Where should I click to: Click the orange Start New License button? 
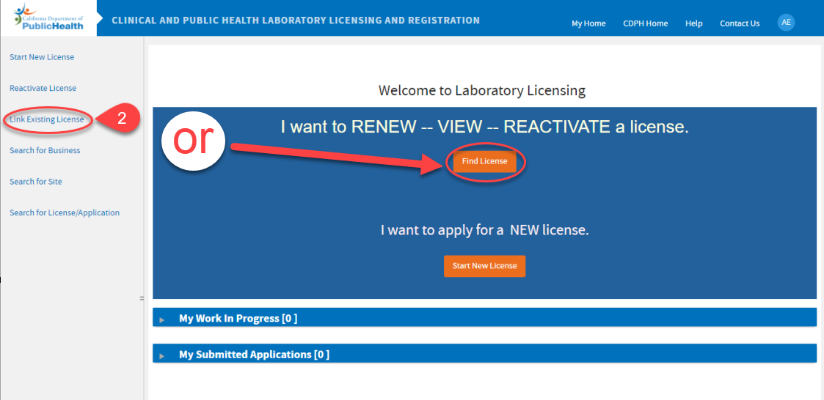[x=484, y=266]
